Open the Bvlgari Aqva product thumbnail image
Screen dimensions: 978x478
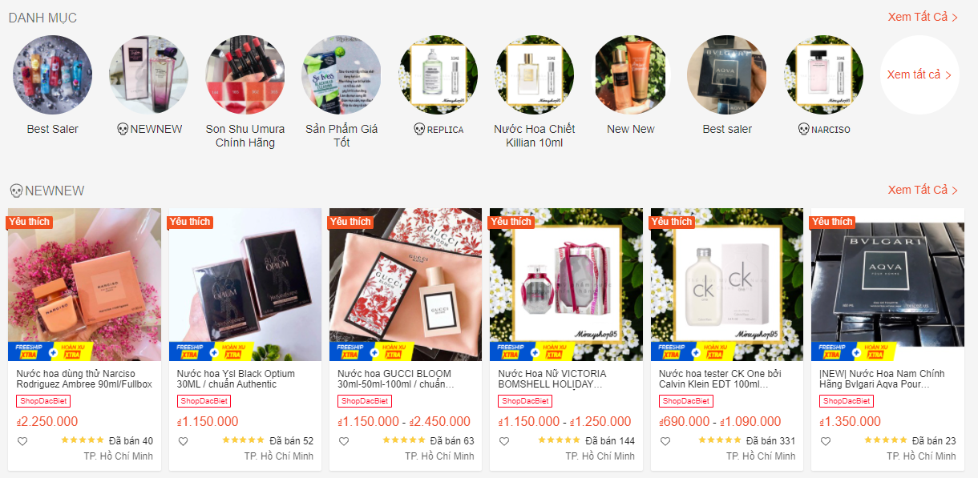[x=887, y=285]
